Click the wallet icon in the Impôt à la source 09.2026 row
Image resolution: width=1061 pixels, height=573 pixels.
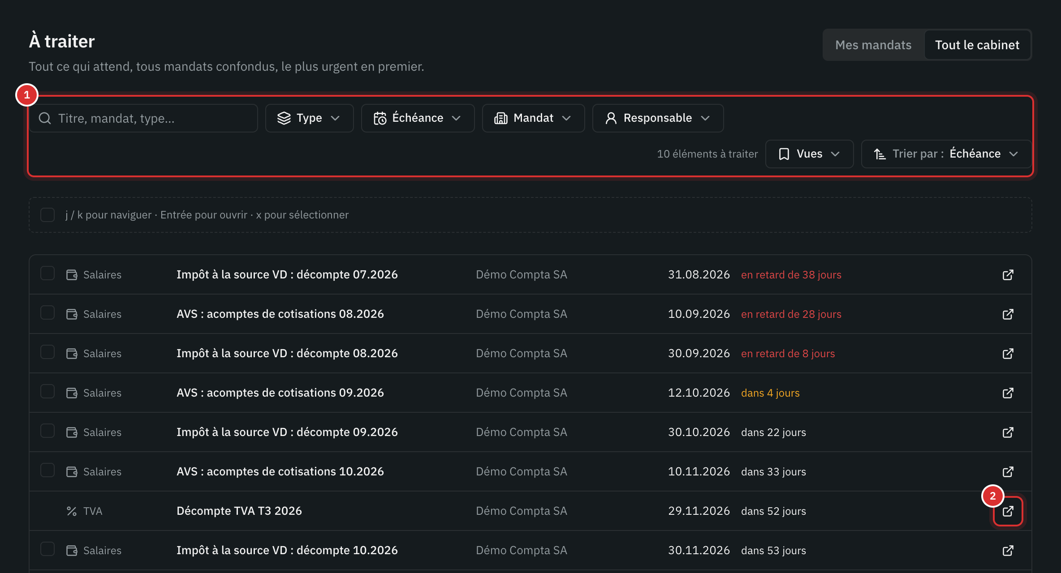72,432
